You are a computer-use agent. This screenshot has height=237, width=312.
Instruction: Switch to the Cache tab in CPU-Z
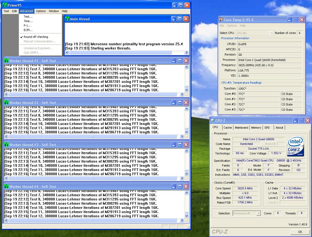[x=227, y=128]
